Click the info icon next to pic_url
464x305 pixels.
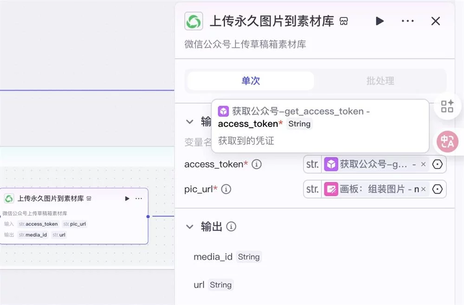[x=226, y=189]
